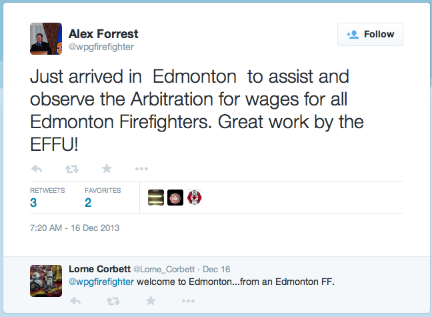Retweet Lorne Corbett's reply

[113, 301]
